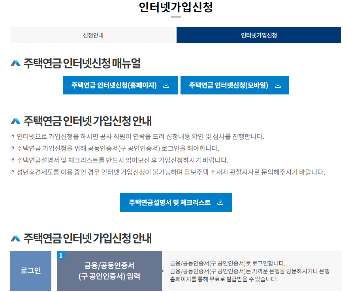The height and width of the screenshot is (292, 348).
Task: Download the 주택연금 인터넷신청(홈페이지) manual
Action: [120, 85]
